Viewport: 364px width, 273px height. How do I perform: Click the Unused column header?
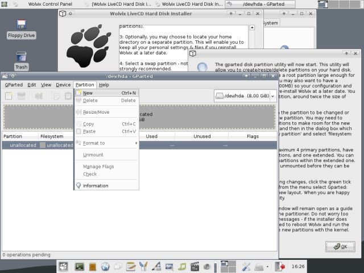202,136
